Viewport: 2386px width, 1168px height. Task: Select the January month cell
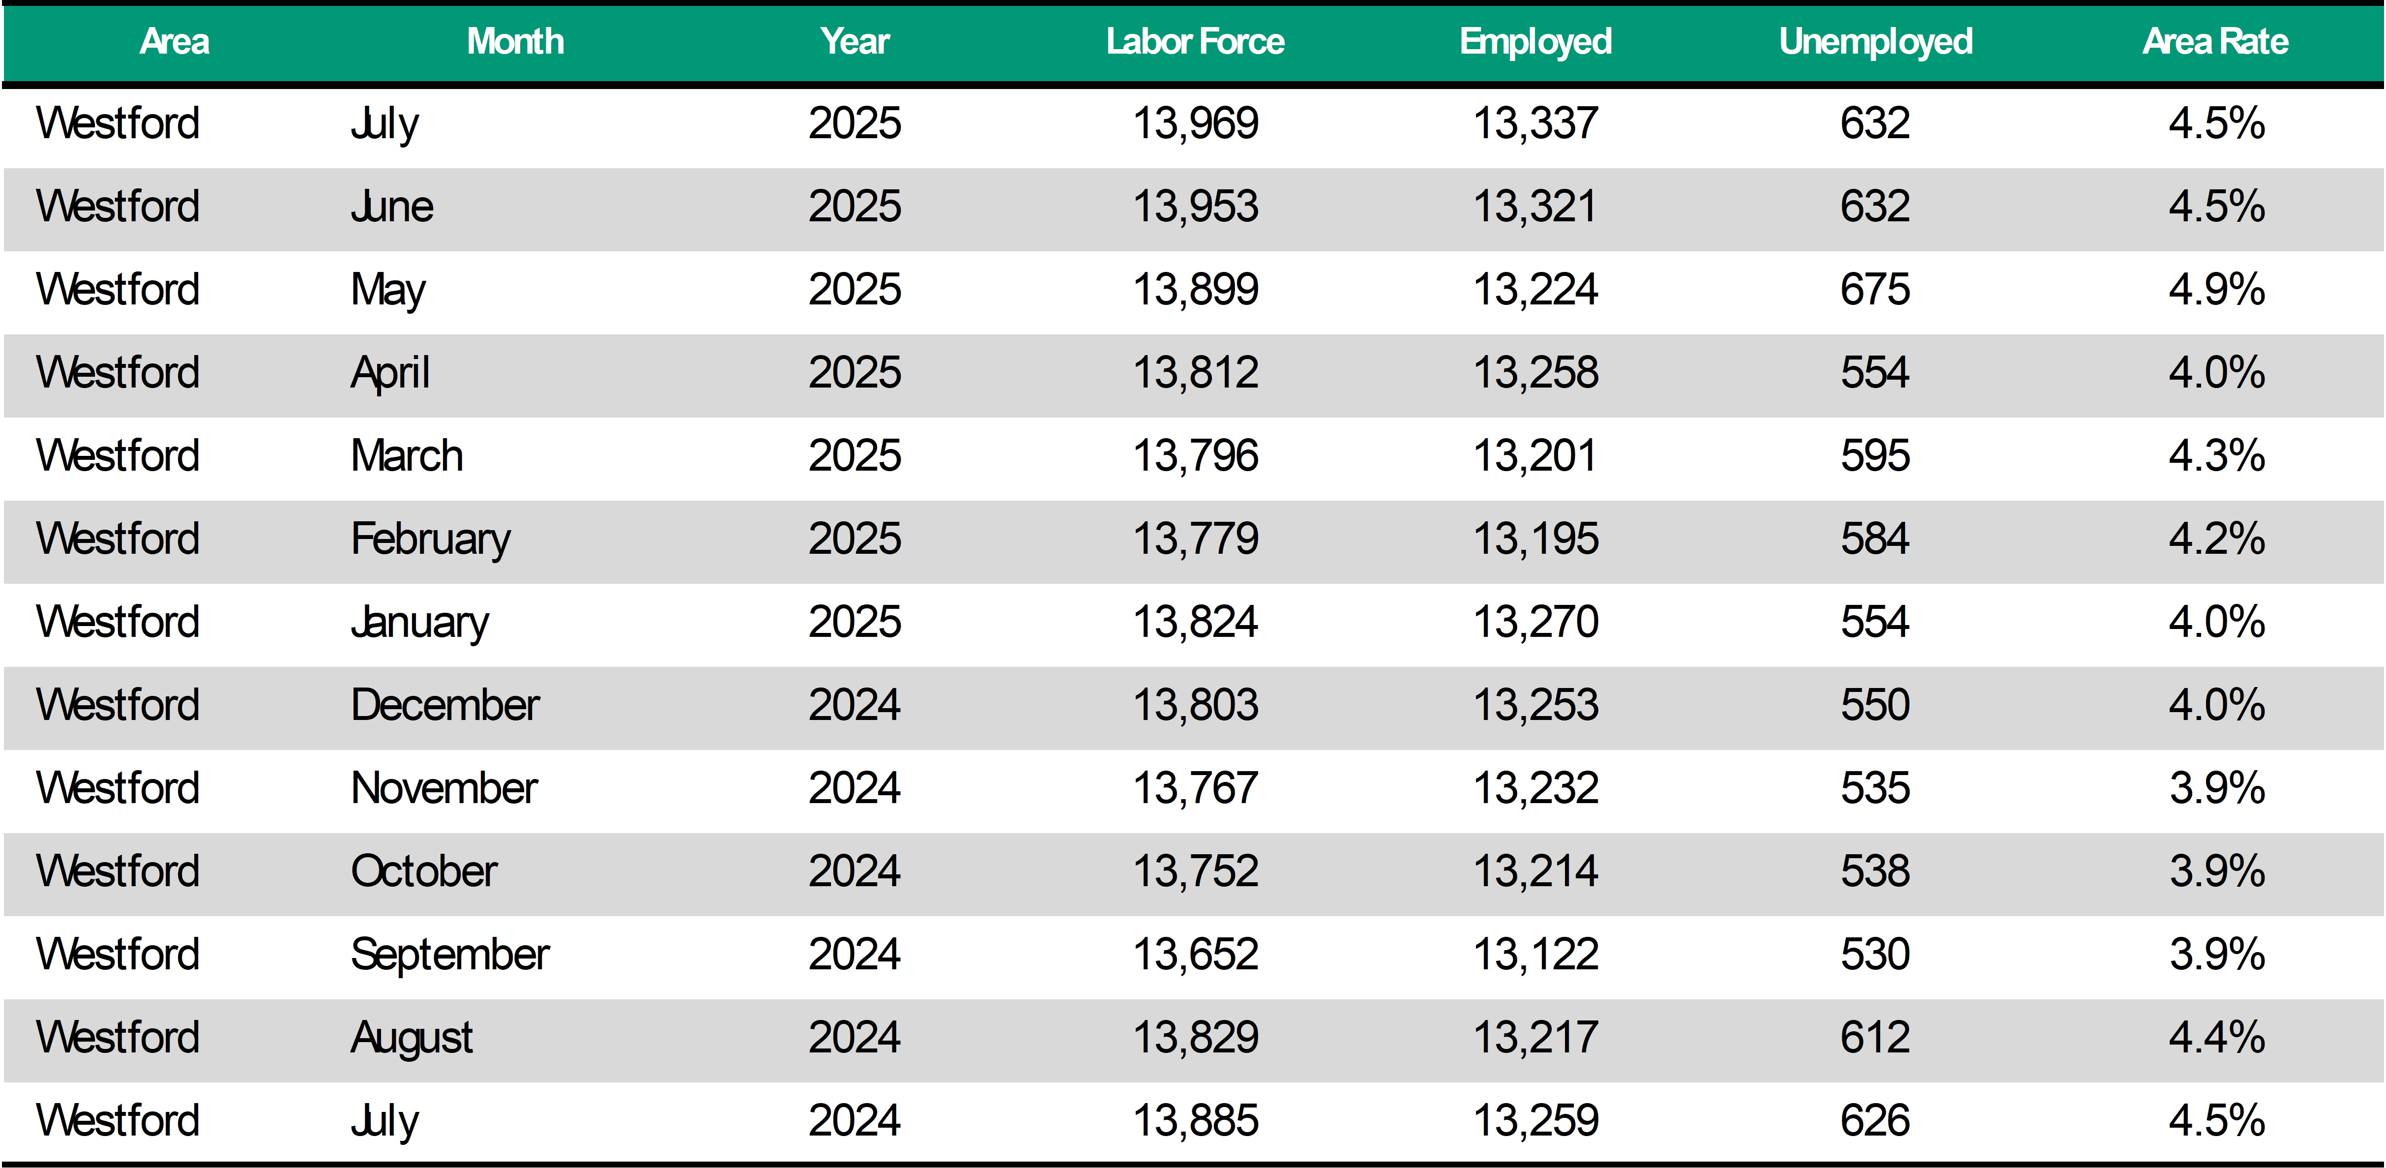click(419, 623)
